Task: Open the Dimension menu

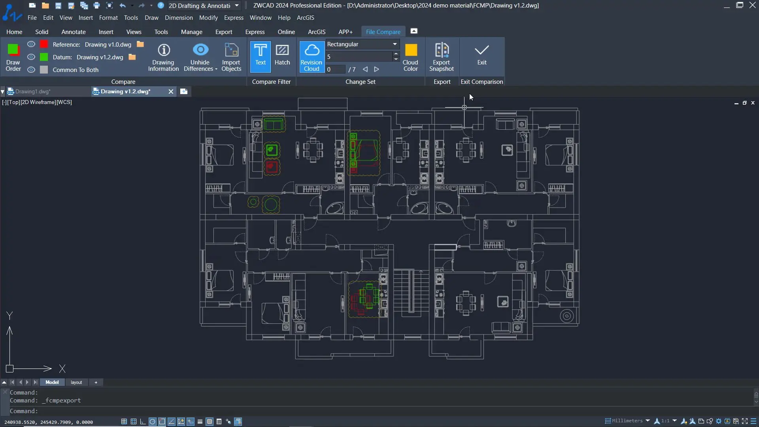Action: (179, 17)
